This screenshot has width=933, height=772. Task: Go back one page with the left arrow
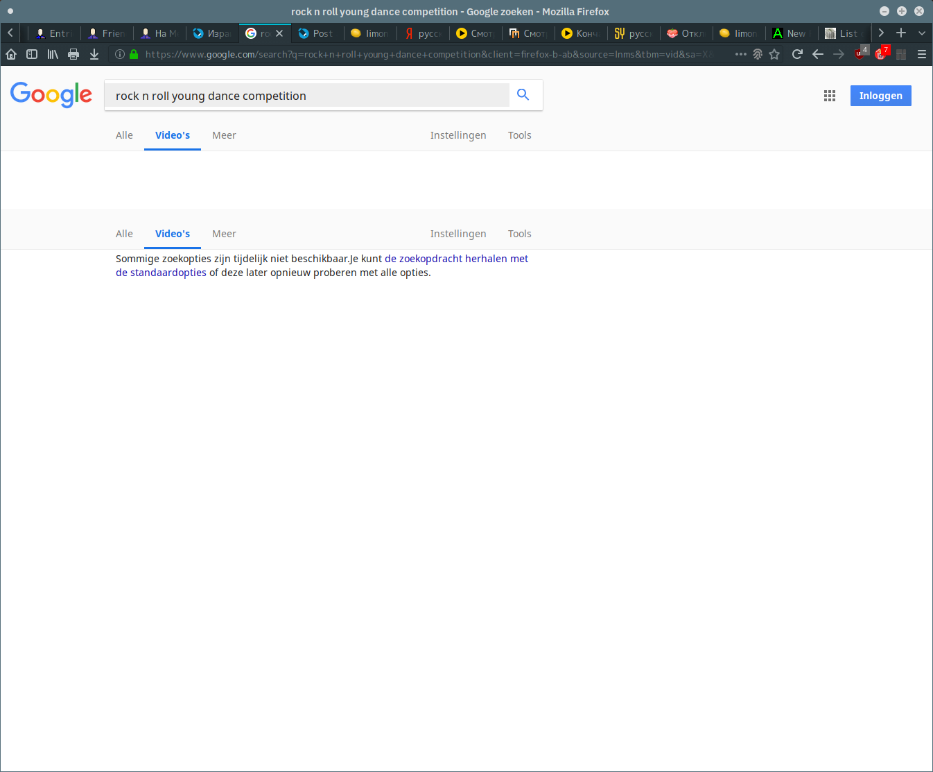(818, 54)
